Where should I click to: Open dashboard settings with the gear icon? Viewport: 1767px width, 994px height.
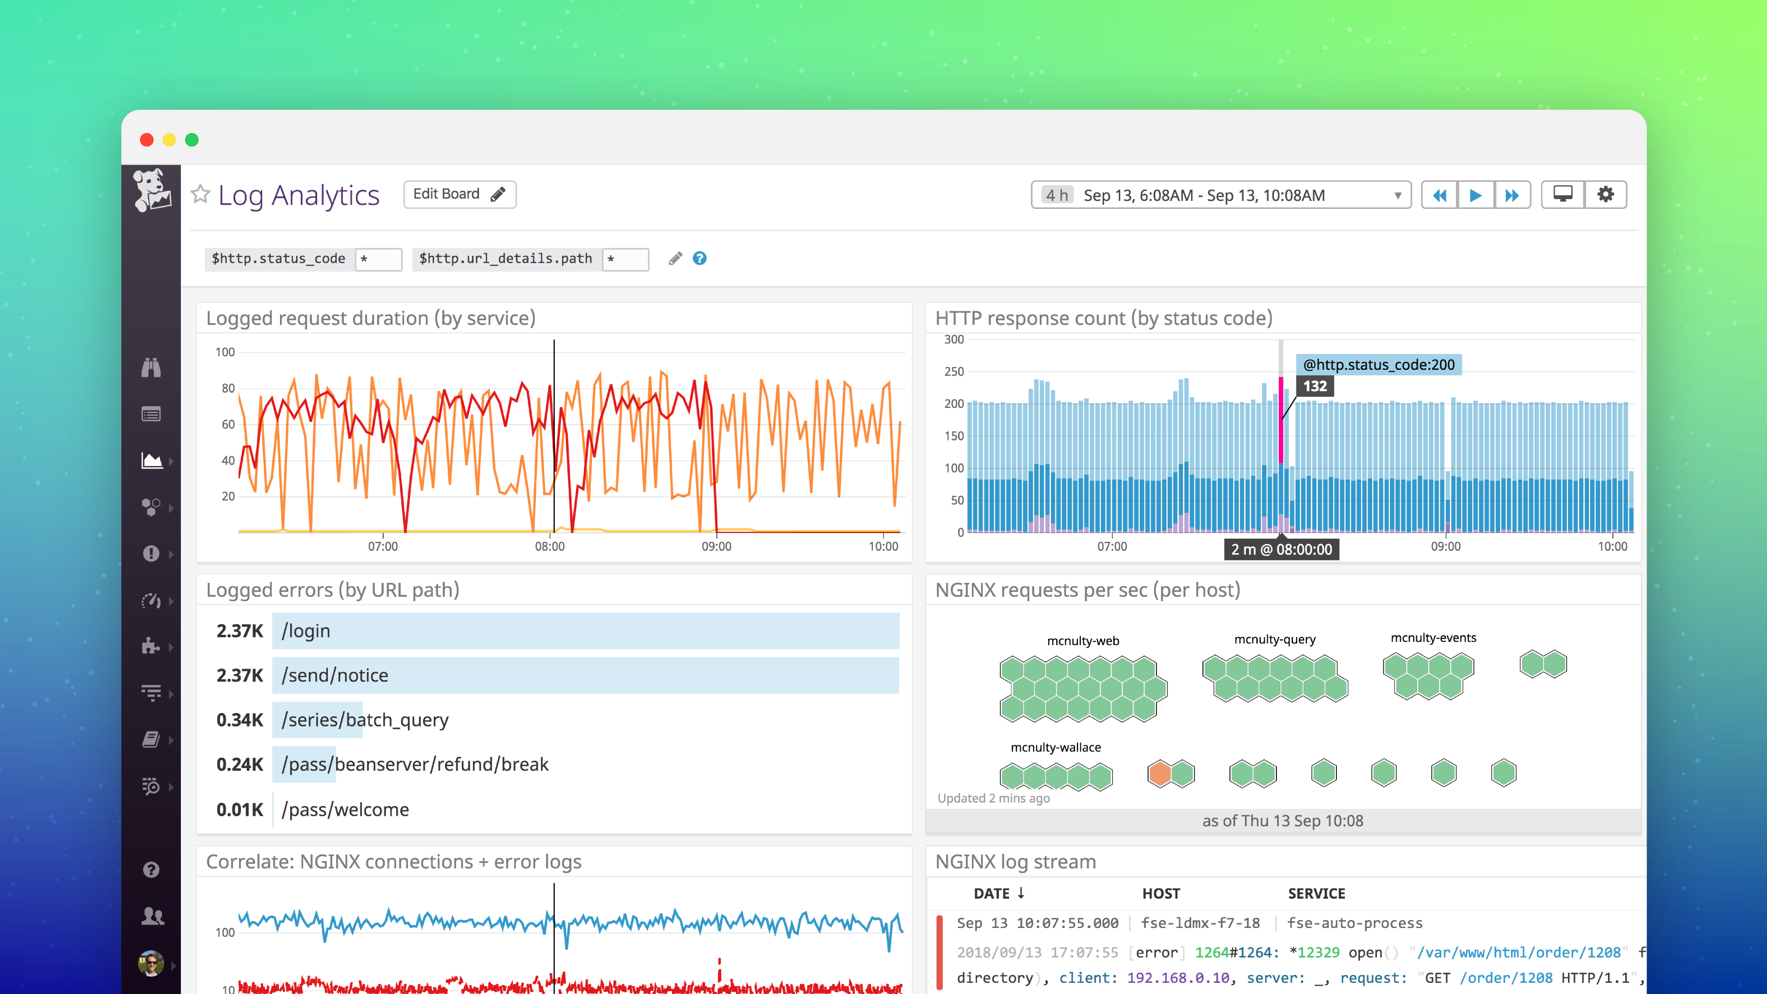(1605, 194)
